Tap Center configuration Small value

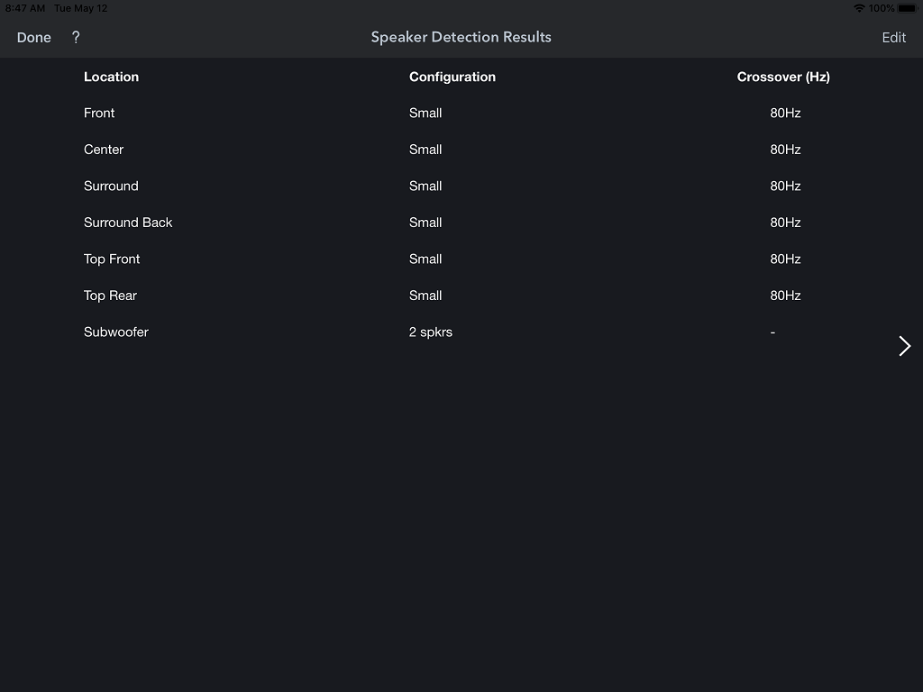pyautogui.click(x=425, y=150)
